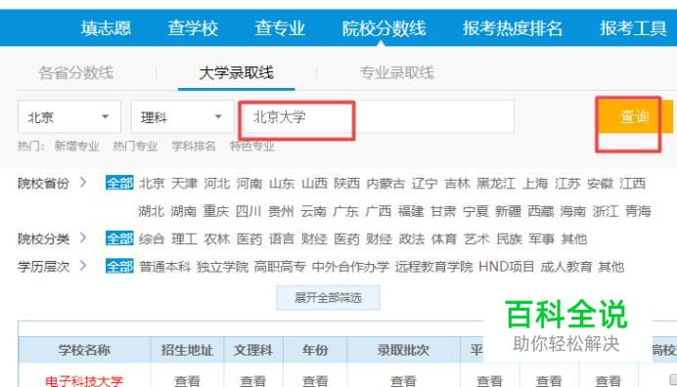Filter schools by 浙江 province
The height and width of the screenshot is (387, 677).
click(x=606, y=211)
